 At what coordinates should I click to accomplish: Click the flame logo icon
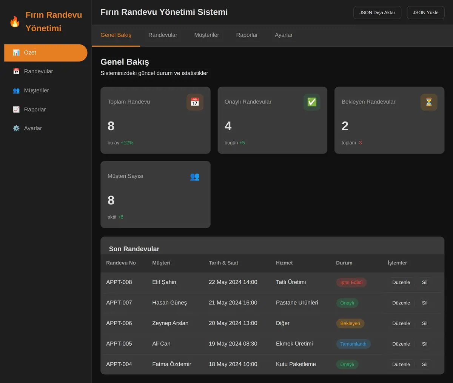click(15, 22)
